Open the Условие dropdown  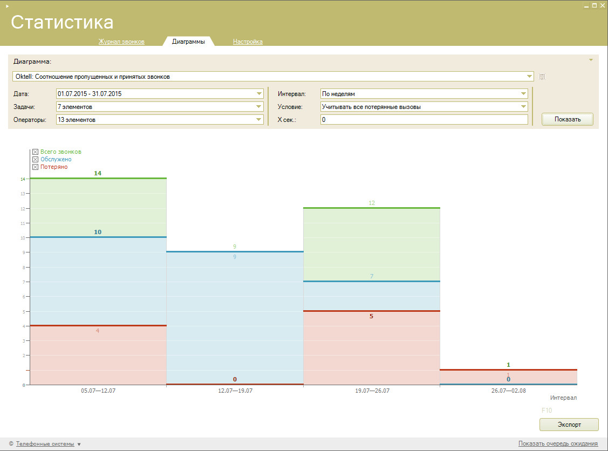(x=523, y=107)
